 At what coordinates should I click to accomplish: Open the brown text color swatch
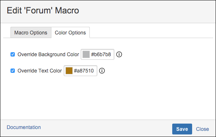coord(69,71)
